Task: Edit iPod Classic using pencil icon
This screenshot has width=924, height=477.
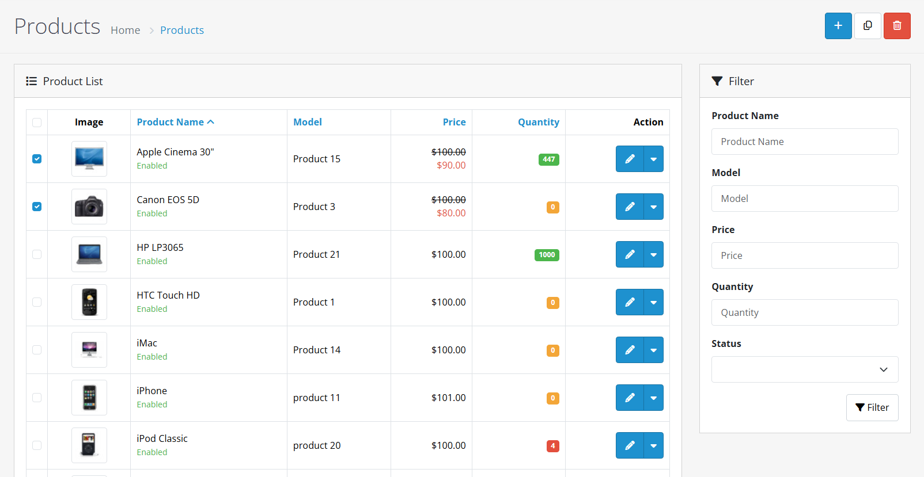Action: [x=630, y=445]
